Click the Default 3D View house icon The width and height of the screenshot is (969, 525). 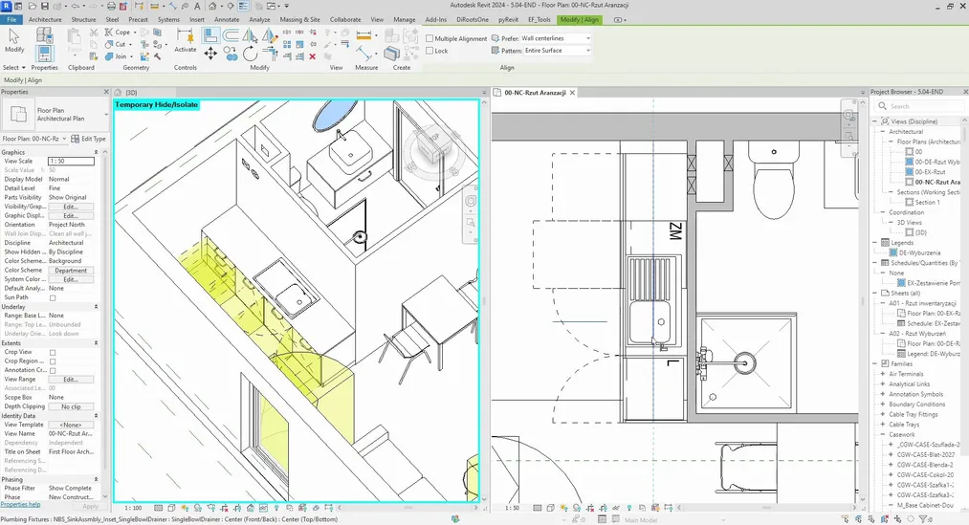(x=212, y=6)
